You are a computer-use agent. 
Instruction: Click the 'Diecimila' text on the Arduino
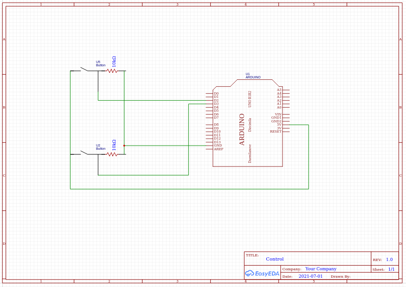(250, 125)
